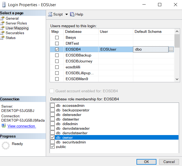Check the Map box for EOSDBLillipup

point(57,73)
